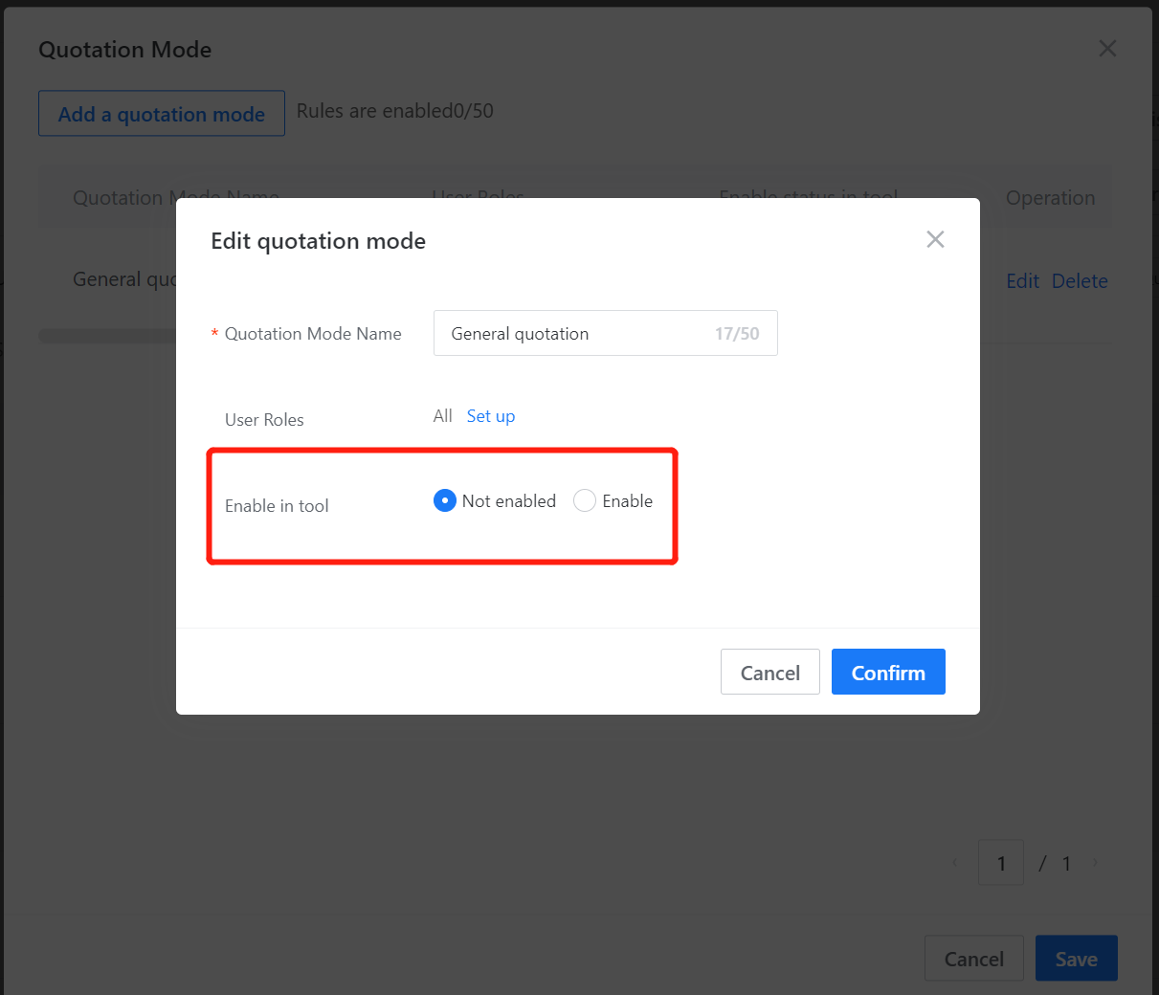Click the Edit link in Operation column
Screen dimensions: 1159x995
point(1022,281)
